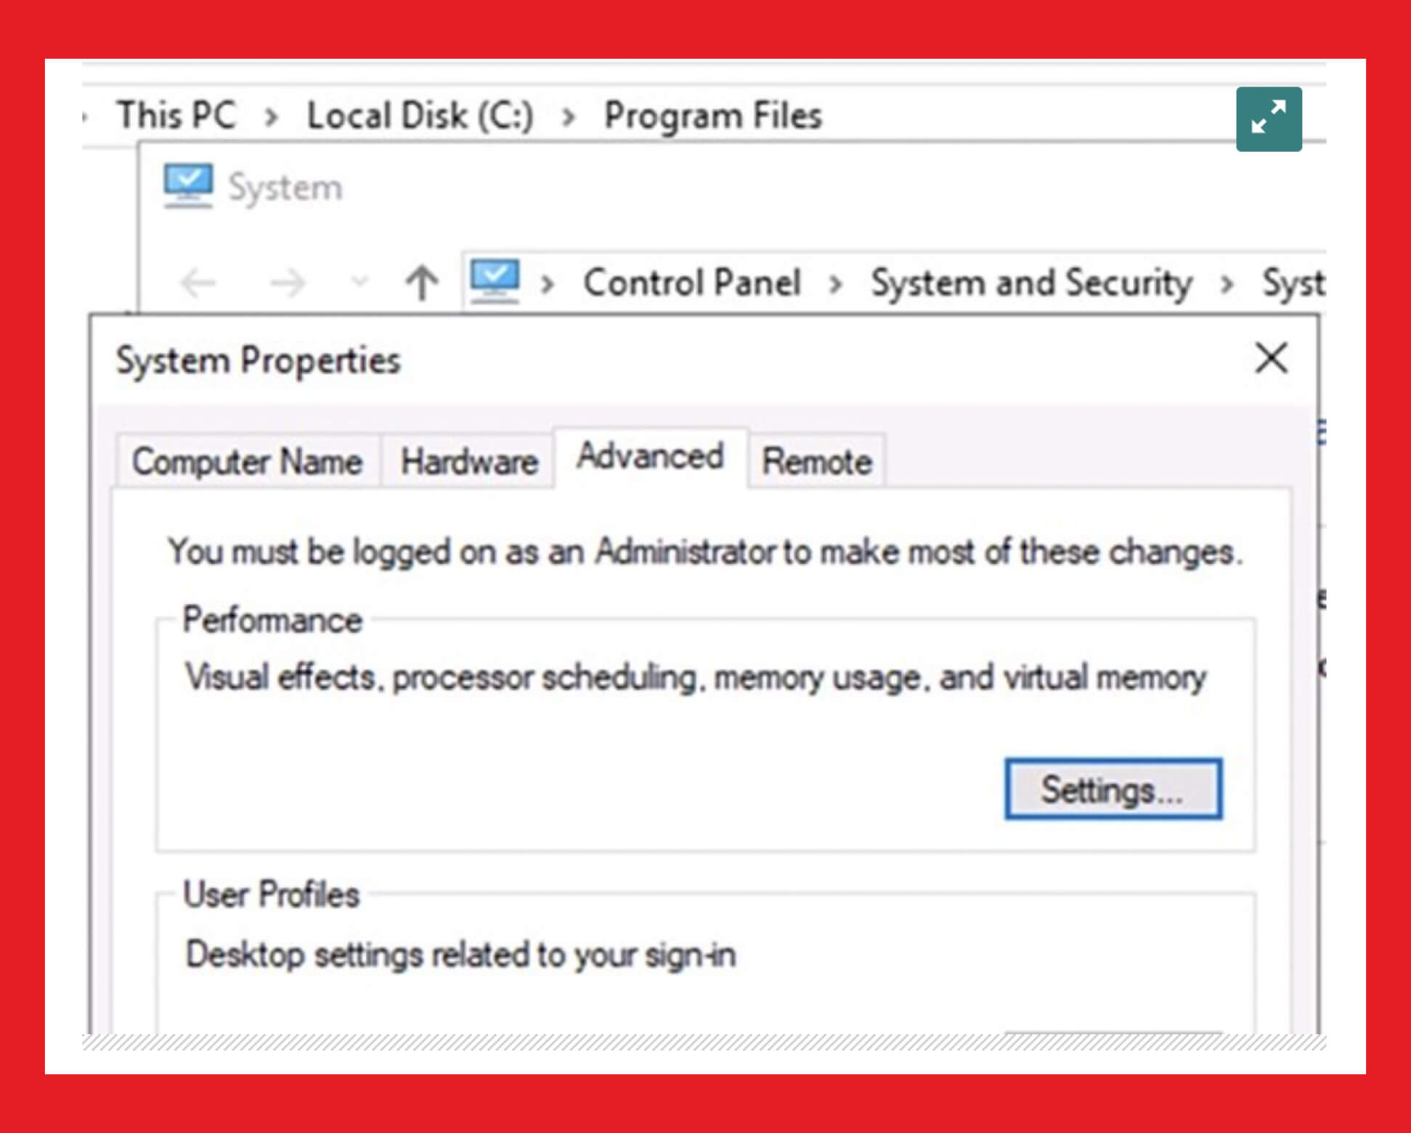
Task: Click the Administrator notice text
Action: [x=705, y=552]
